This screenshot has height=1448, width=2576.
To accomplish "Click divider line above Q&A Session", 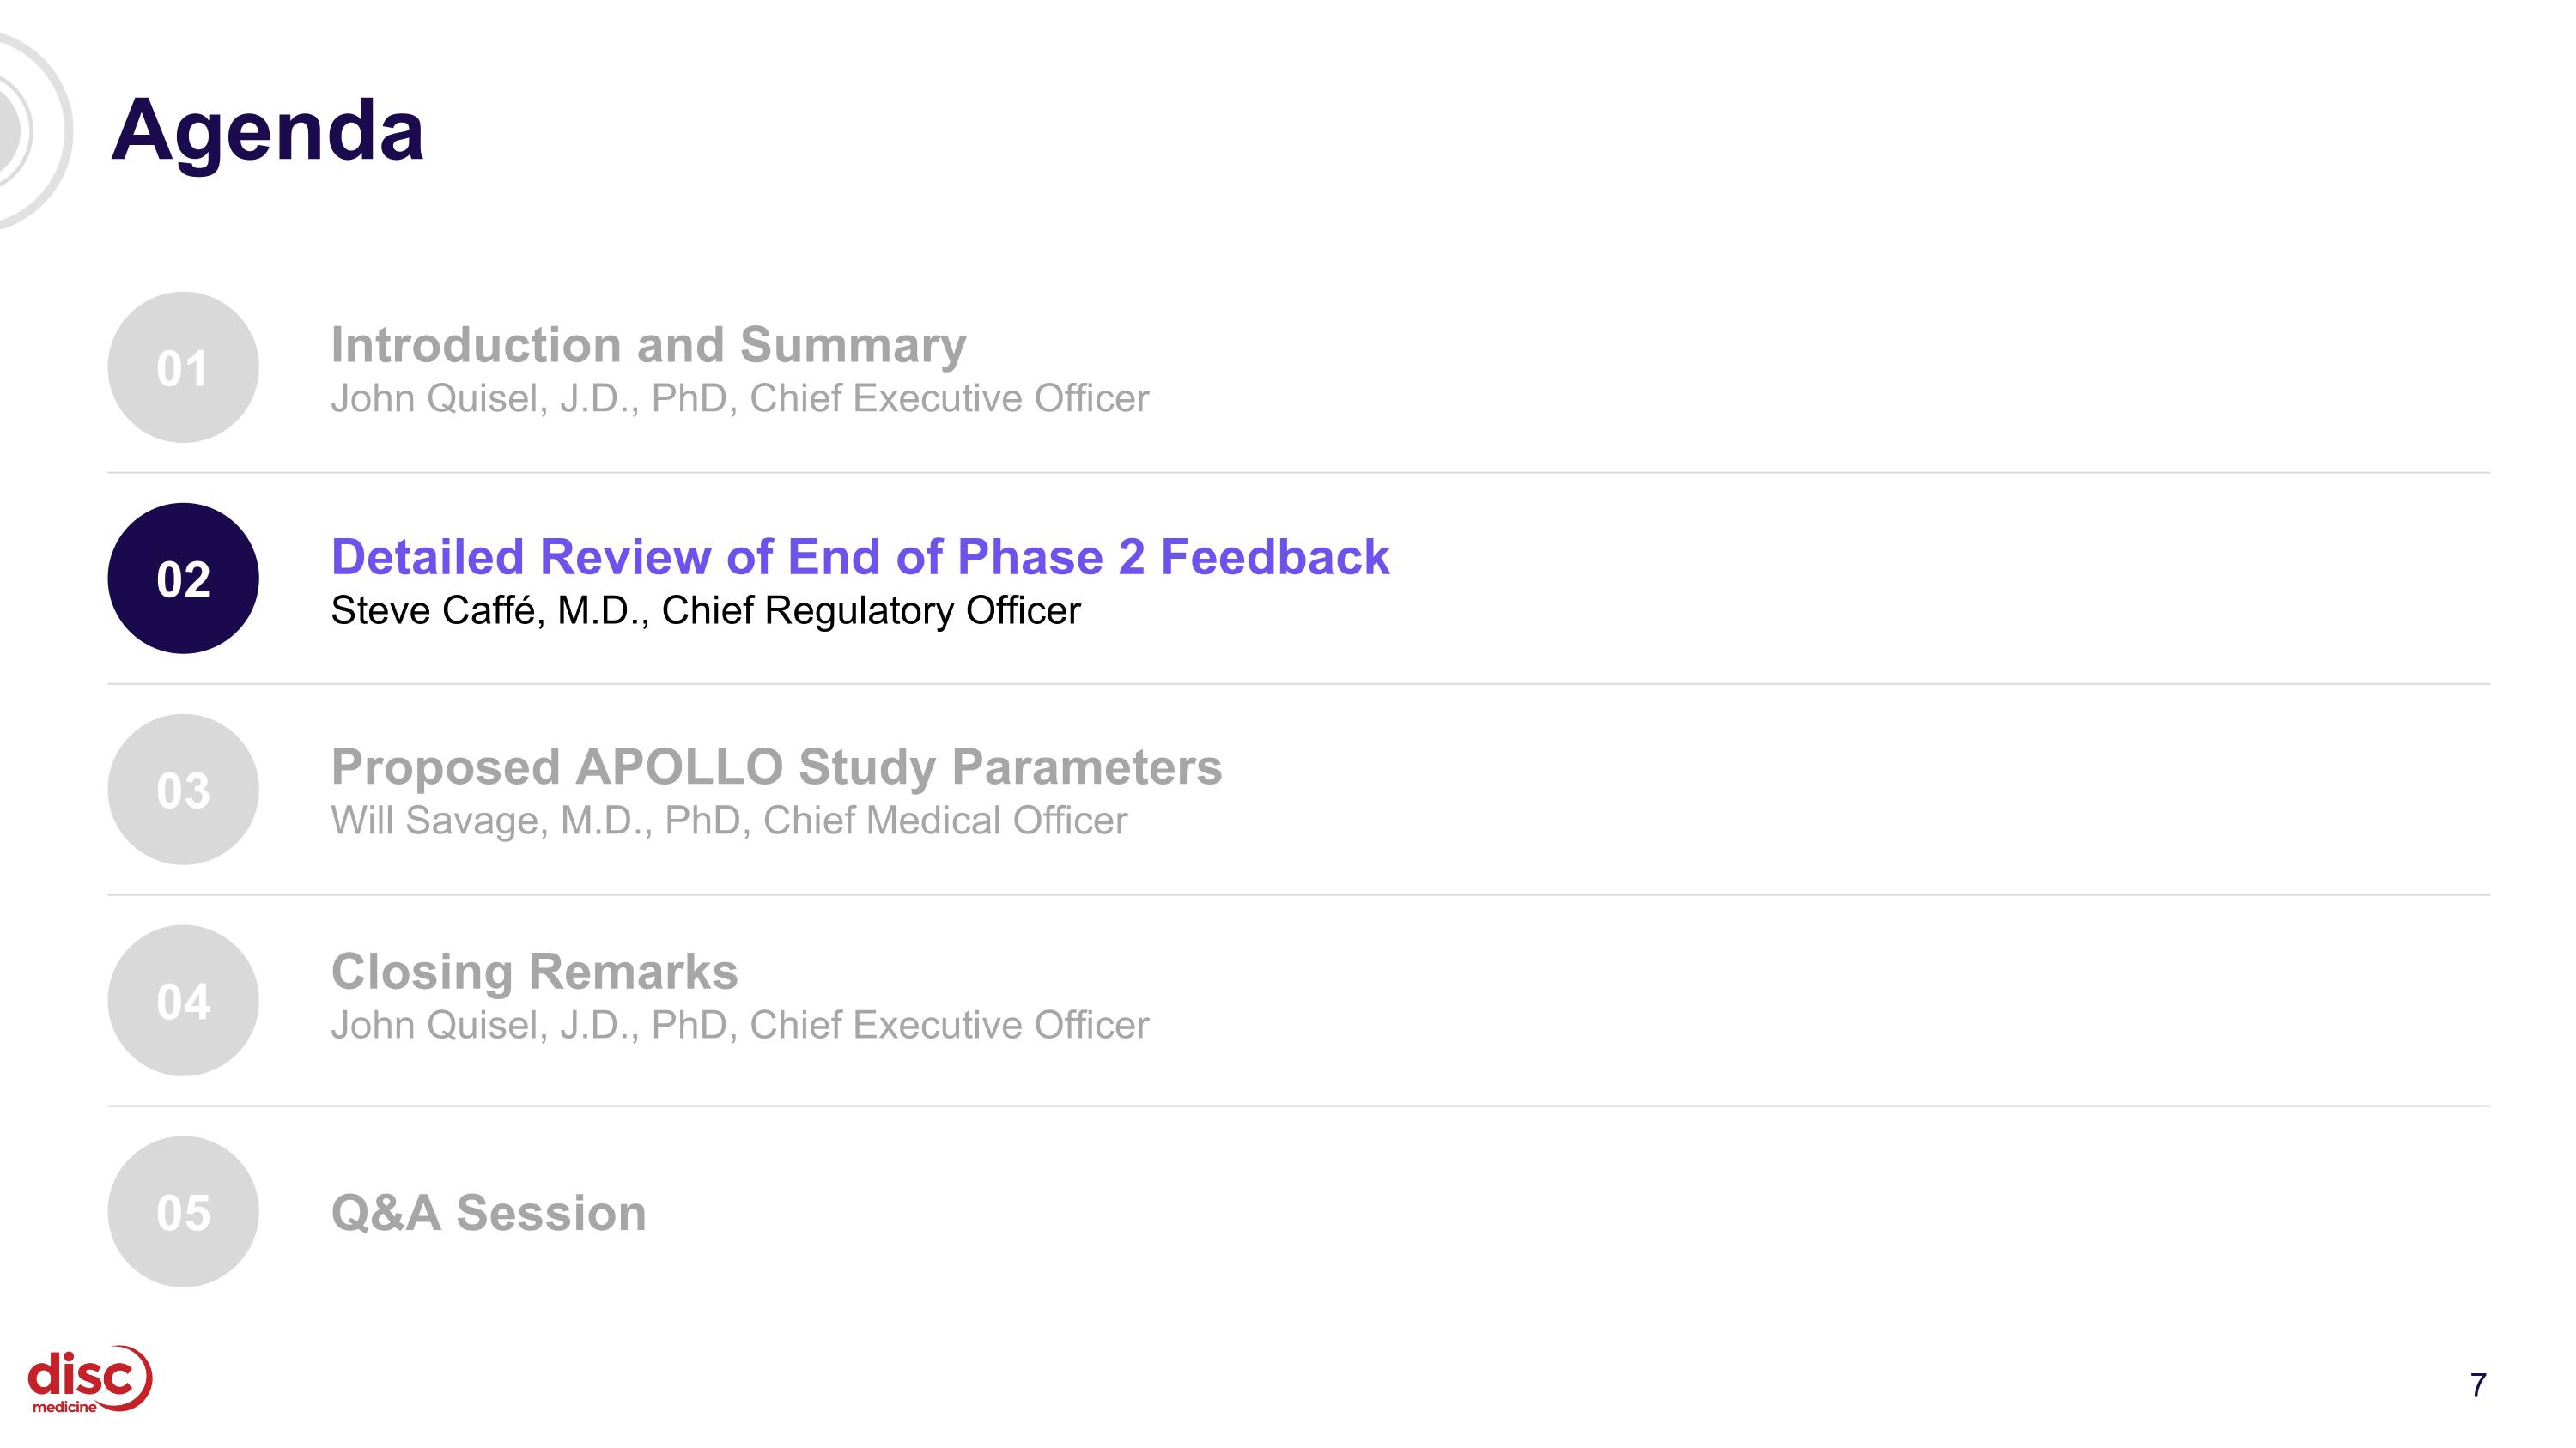I will 1299,1106.
